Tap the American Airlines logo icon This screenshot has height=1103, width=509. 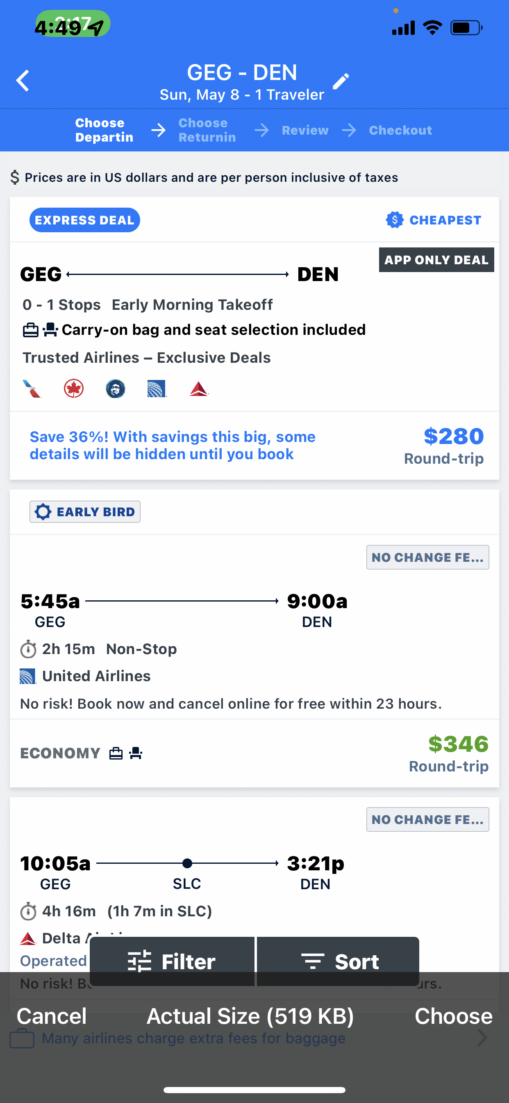click(x=32, y=389)
